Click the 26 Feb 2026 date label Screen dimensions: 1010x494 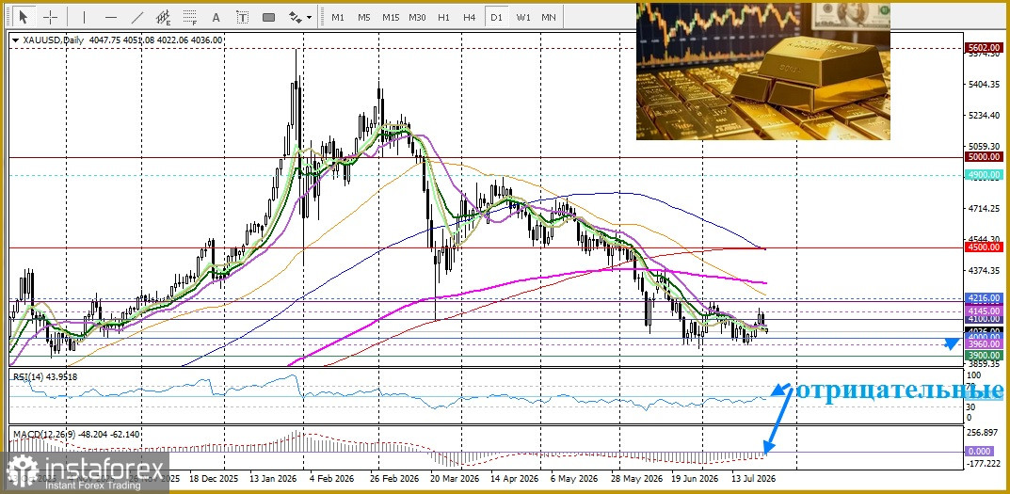point(395,479)
